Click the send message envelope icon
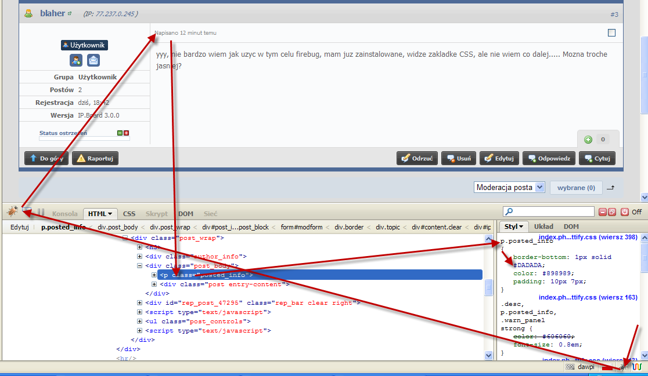The height and width of the screenshot is (376, 648). [x=93, y=60]
